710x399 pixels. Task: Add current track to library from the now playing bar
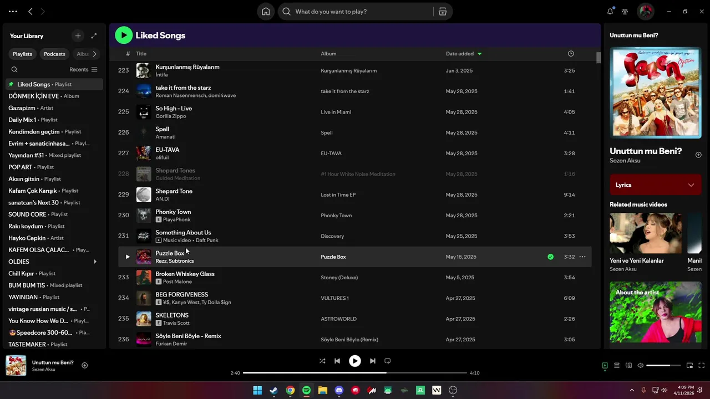85,366
